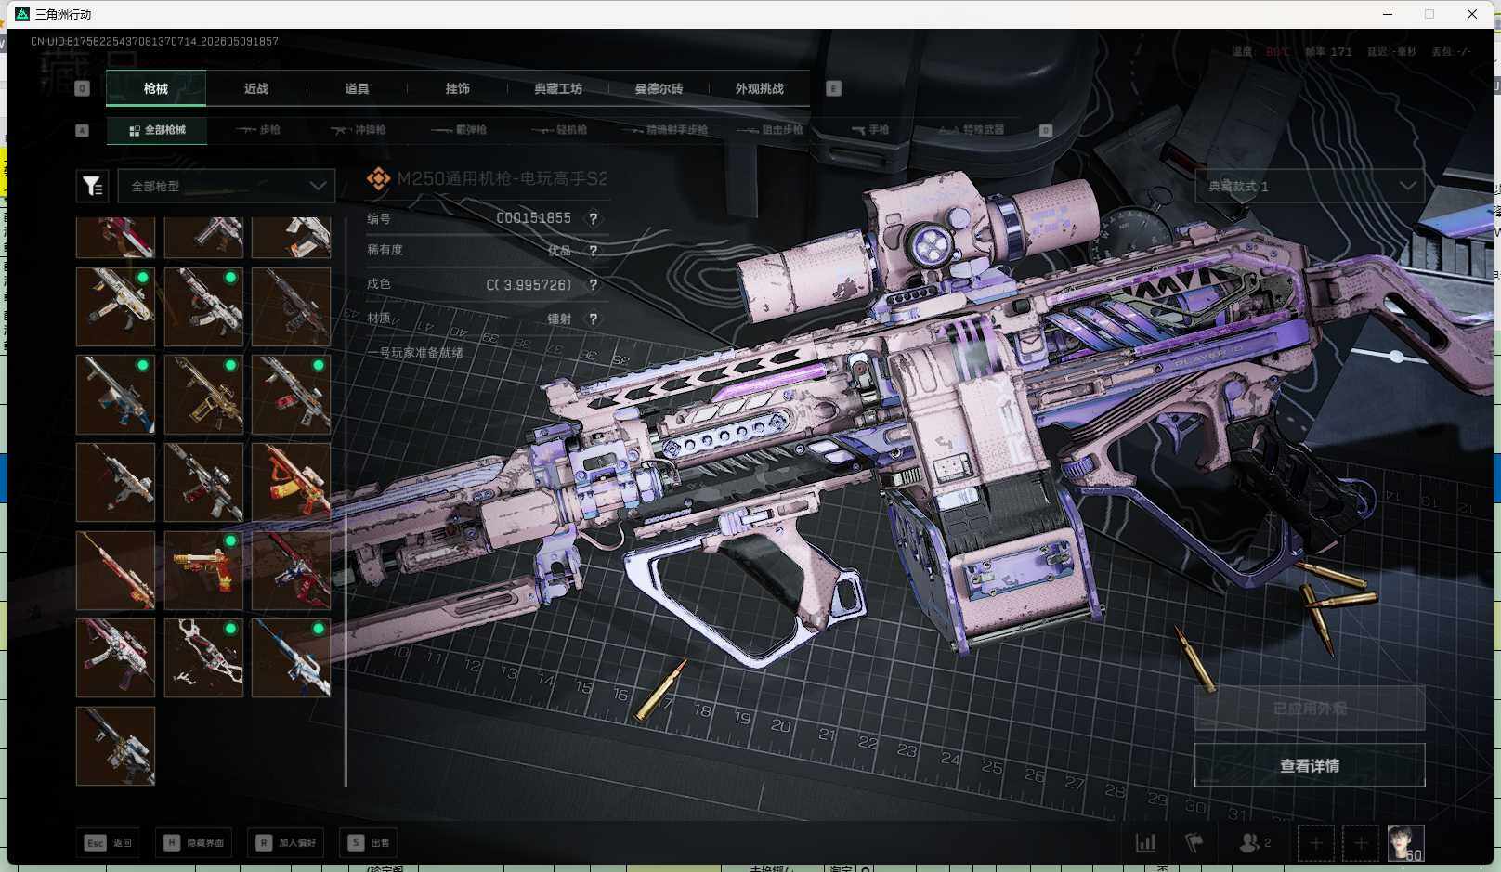Filter by 轻机枪 light machine gun category
This screenshot has width=1501, height=872.
(x=560, y=130)
